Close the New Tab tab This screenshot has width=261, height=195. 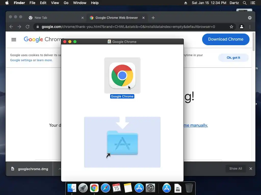83,18
